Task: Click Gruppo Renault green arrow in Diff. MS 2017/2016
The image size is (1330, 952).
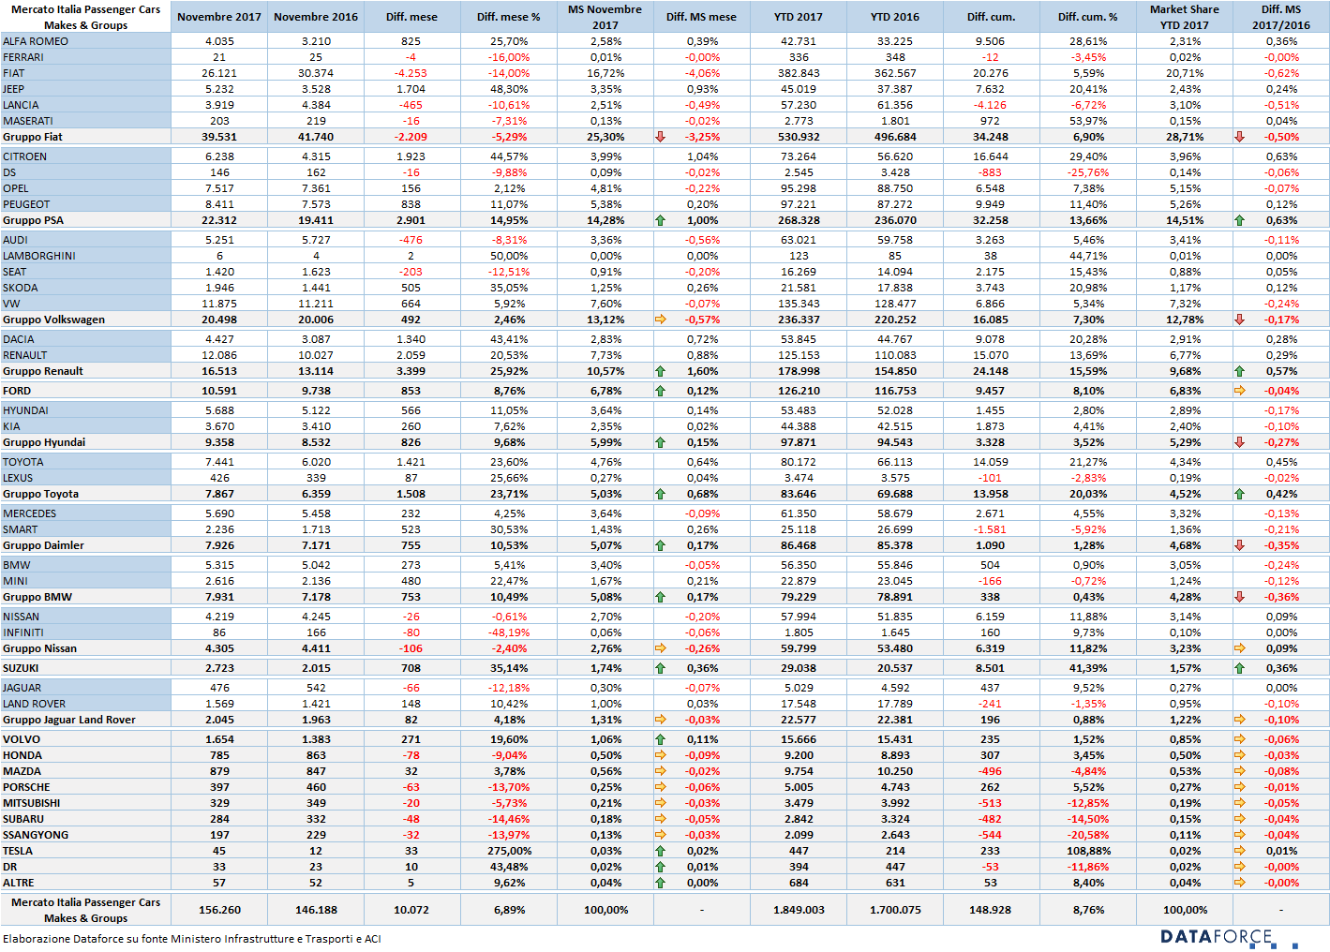Action: pyautogui.click(x=1239, y=371)
